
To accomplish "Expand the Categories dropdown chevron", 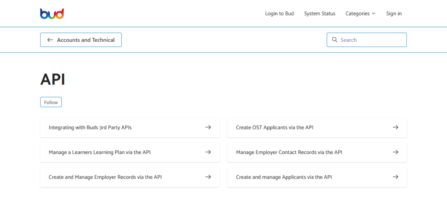I will pyautogui.click(x=374, y=14).
